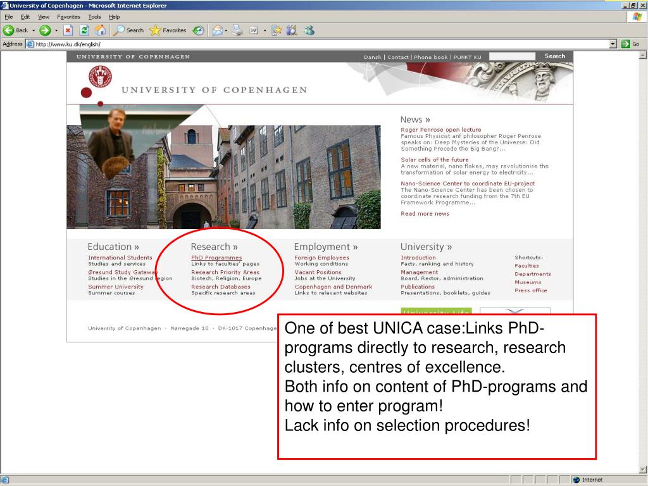Click the Back arrow button
This screenshot has width=648, height=486.
click(x=15, y=30)
